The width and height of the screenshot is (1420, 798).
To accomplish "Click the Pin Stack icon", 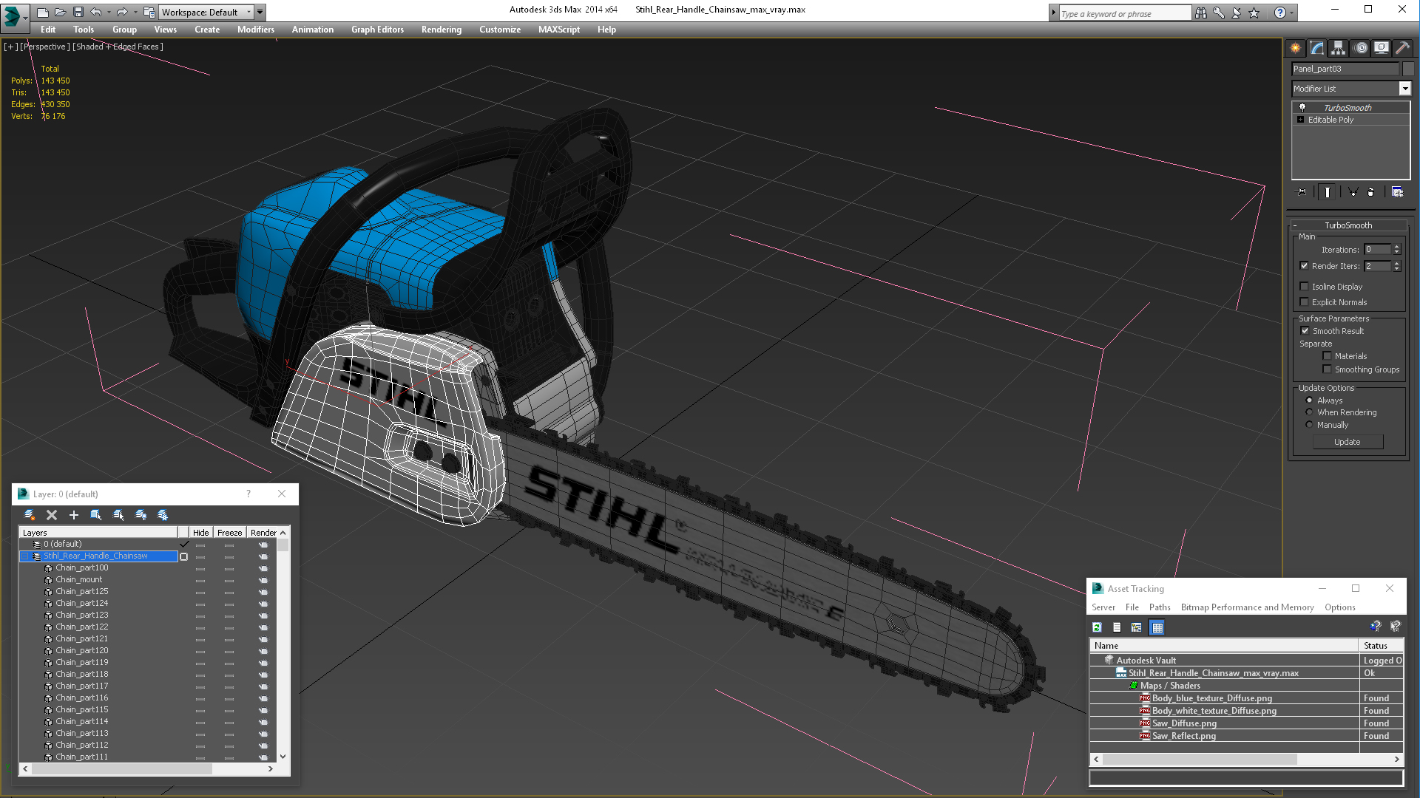I will (x=1302, y=192).
